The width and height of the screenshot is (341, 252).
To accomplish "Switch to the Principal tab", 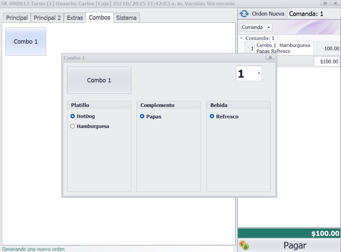I will pyautogui.click(x=17, y=18).
